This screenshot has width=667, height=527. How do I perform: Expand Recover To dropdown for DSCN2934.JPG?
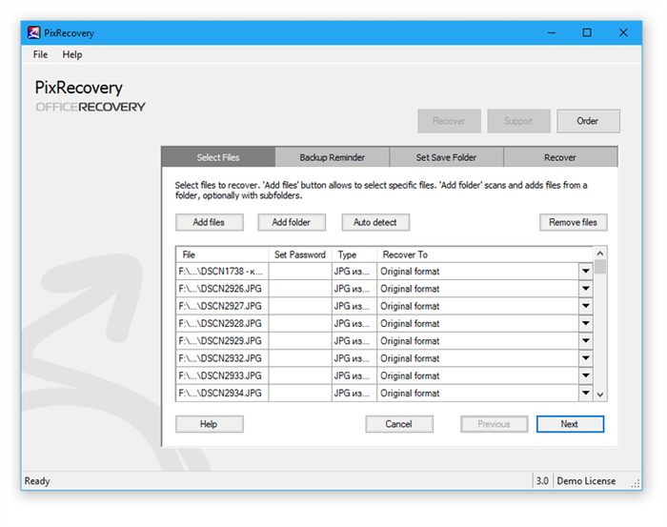click(585, 394)
